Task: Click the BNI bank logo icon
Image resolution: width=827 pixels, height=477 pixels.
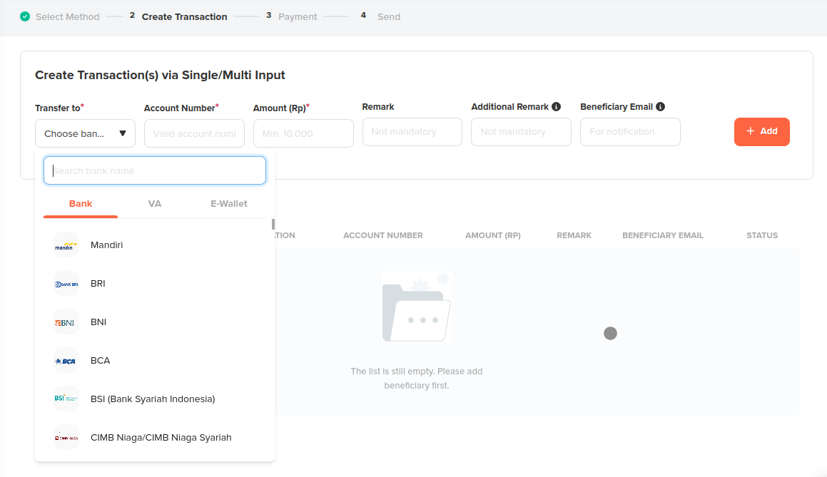Action: [66, 322]
